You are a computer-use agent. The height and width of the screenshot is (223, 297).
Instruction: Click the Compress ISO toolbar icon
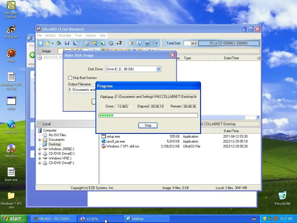click(x=95, y=43)
